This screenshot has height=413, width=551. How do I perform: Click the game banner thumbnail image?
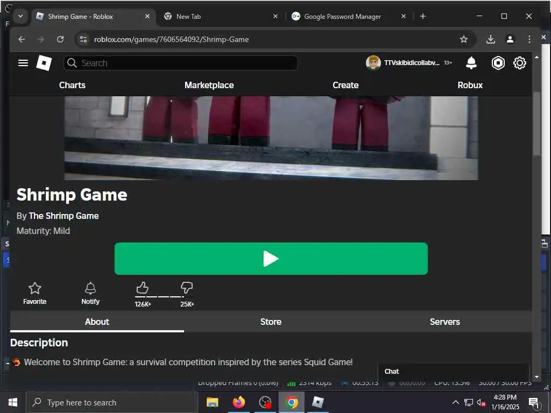[271, 138]
